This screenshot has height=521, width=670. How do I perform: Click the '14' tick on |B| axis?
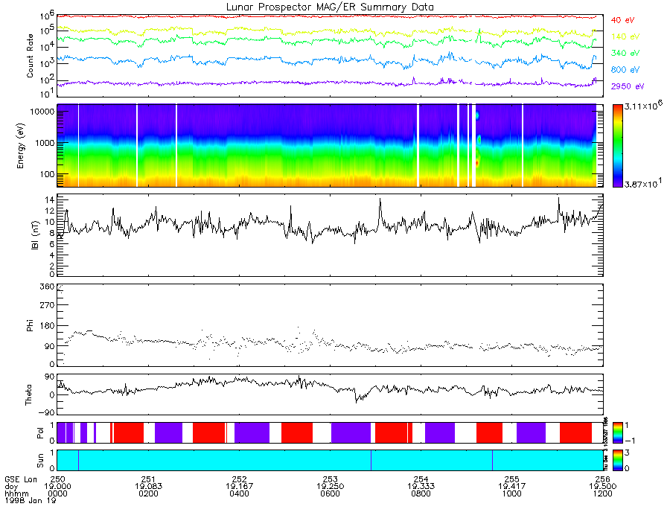tap(50, 200)
